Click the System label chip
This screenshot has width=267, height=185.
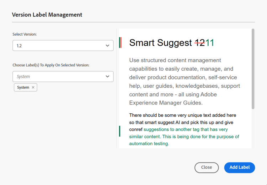pyautogui.click(x=26, y=87)
